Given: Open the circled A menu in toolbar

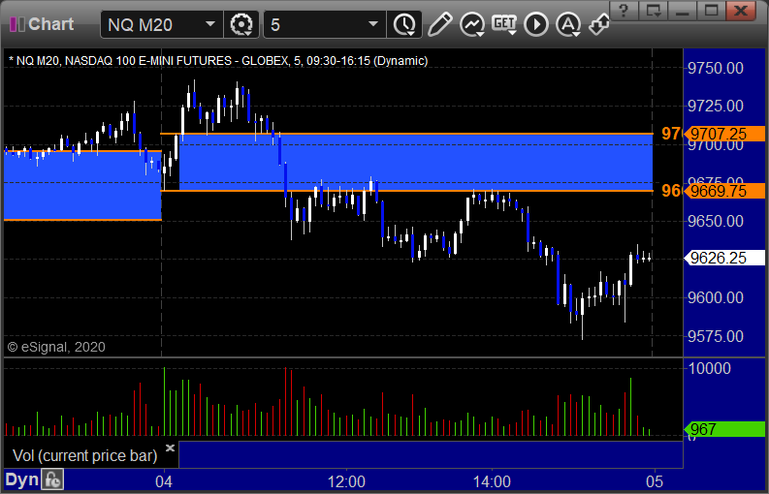Looking at the screenshot, I should pos(568,24).
